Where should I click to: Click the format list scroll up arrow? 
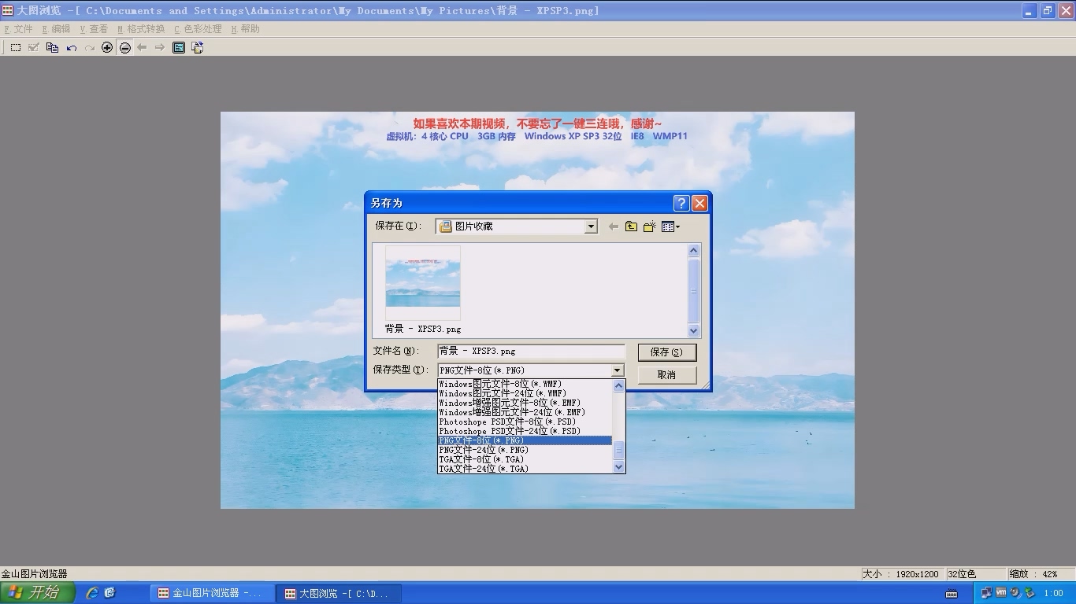tap(618, 385)
